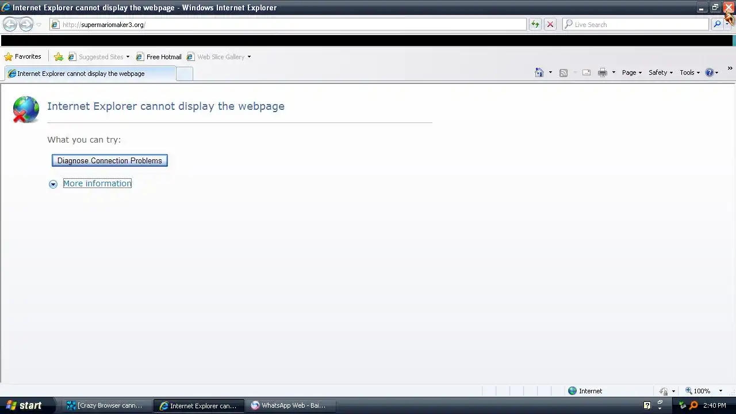Screen dimensions: 736x414
Task: Go to the Home page icon
Action: click(x=539, y=72)
